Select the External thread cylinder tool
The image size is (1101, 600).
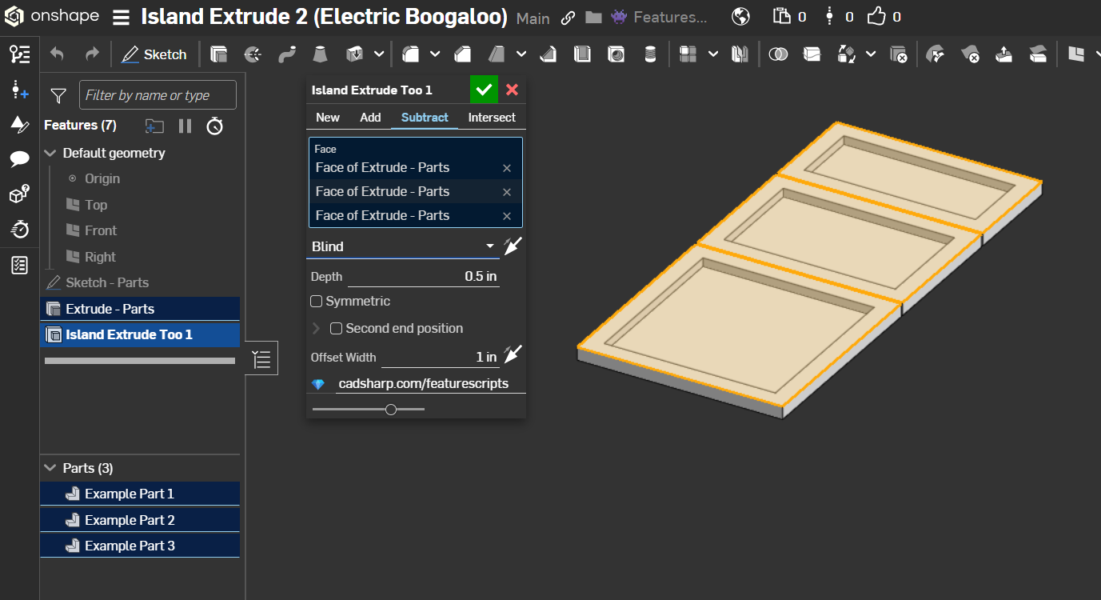[x=650, y=54]
